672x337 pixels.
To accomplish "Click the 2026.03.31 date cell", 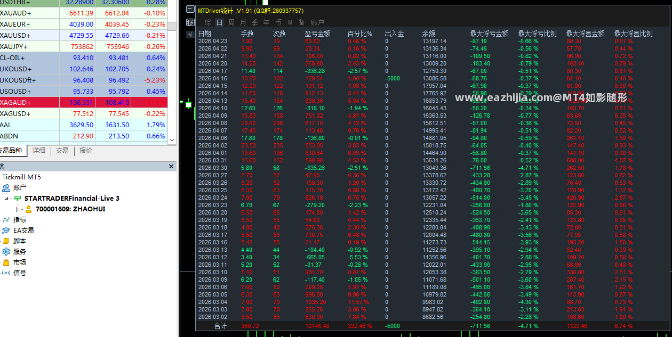I will (x=212, y=160).
